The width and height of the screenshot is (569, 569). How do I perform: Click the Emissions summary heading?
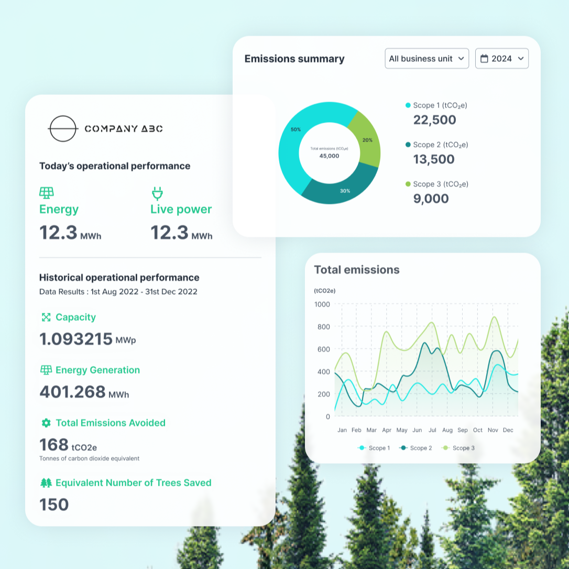click(x=294, y=59)
